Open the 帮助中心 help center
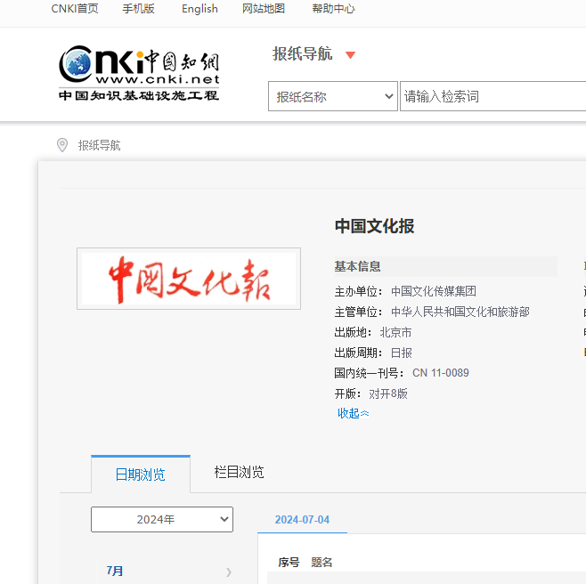 [333, 9]
